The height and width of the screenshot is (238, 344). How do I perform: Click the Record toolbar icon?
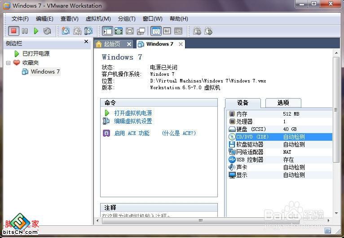(x=197, y=31)
